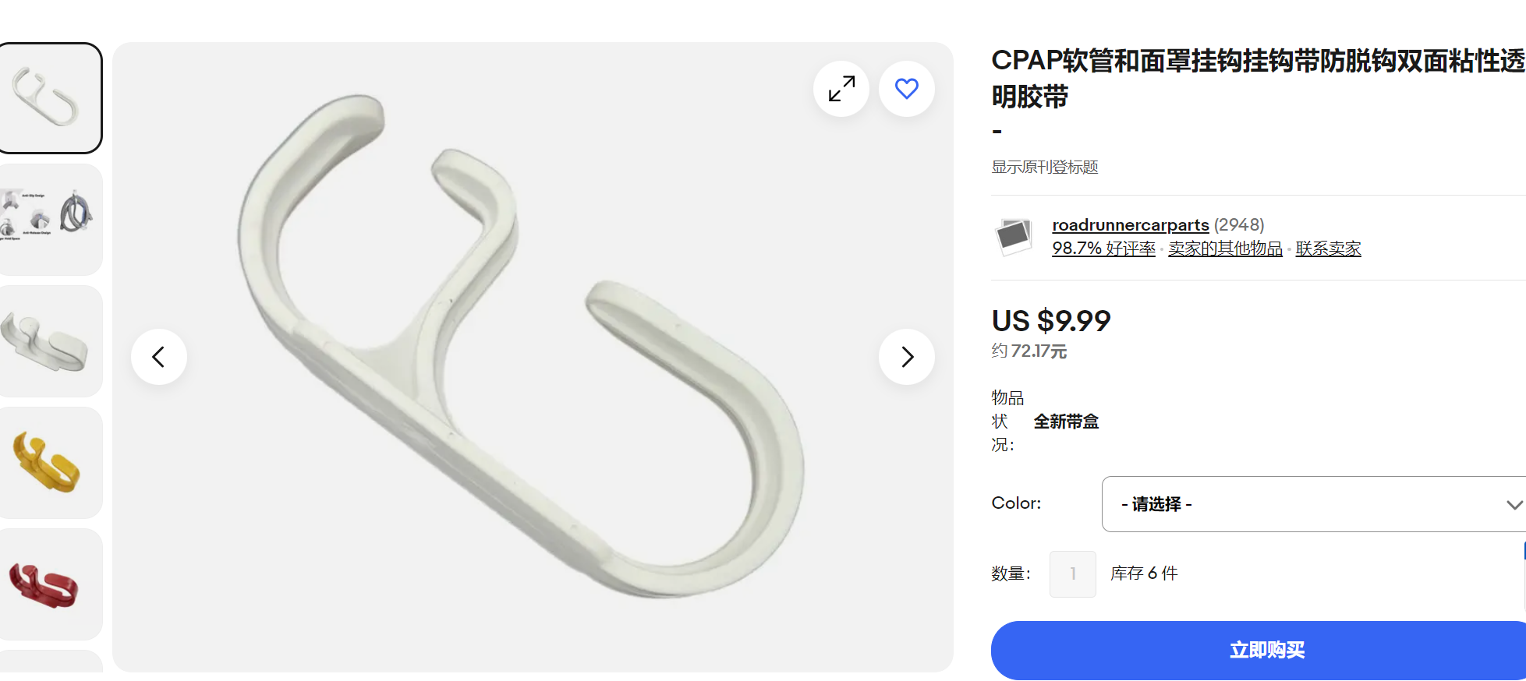The width and height of the screenshot is (1526, 681).
Task: Open 卖家的其他物品 seller's other items
Action: (x=1225, y=249)
